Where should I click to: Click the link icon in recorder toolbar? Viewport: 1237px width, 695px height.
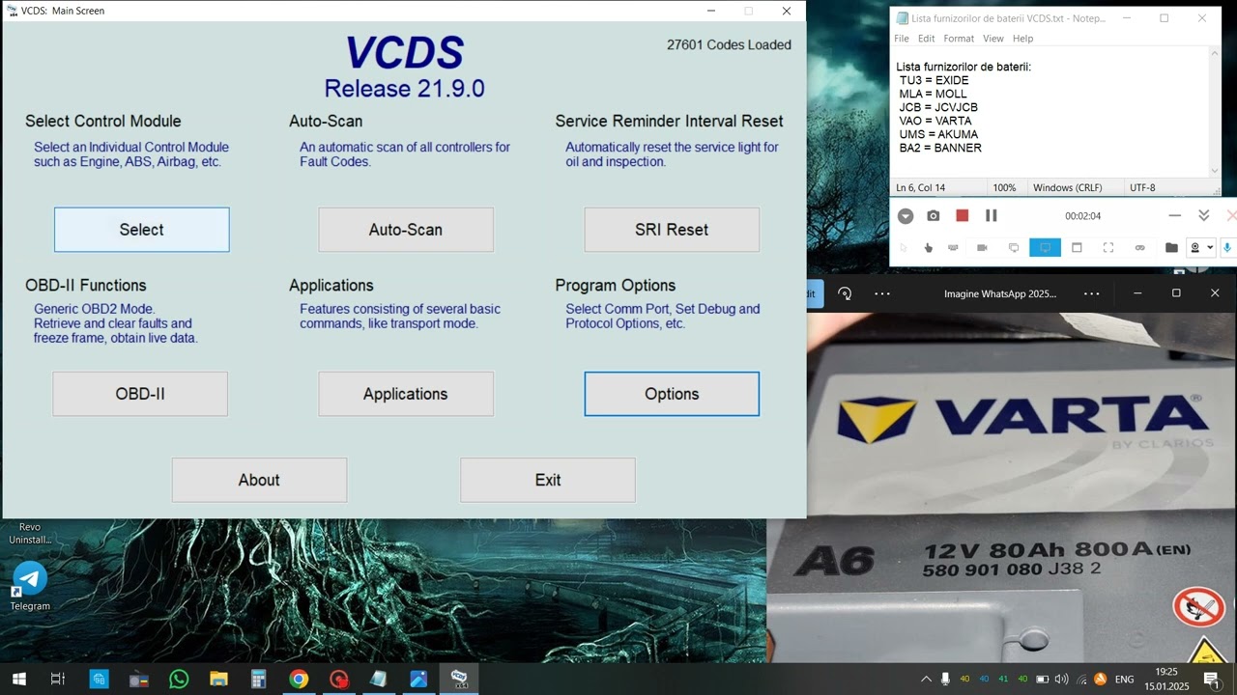pyautogui.click(x=1139, y=248)
